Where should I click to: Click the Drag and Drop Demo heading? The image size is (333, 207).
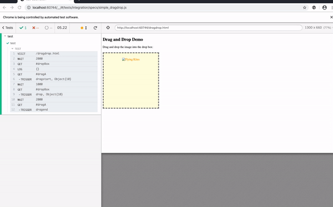tap(123, 39)
